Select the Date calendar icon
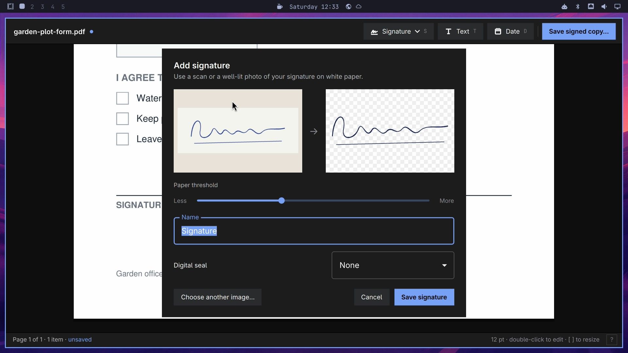This screenshot has width=628, height=353. (x=498, y=31)
